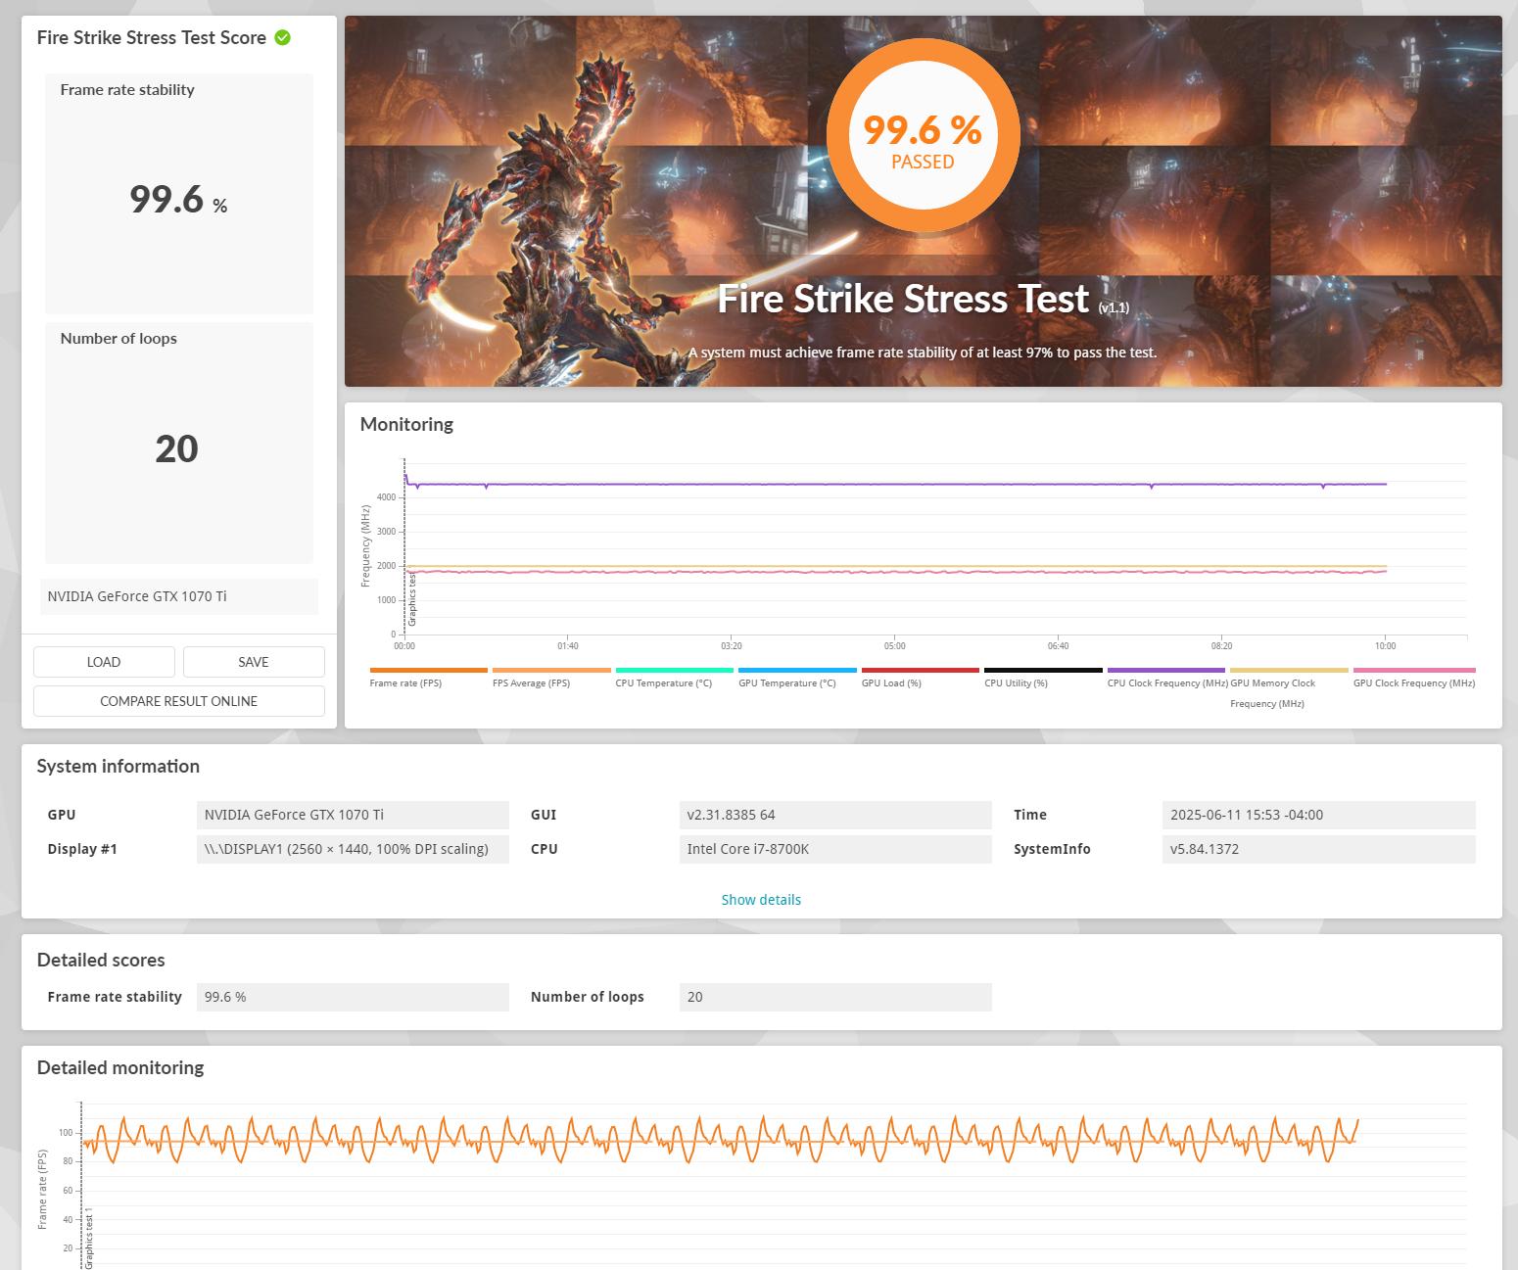Click the red GPU Load color swatch

pos(920,671)
